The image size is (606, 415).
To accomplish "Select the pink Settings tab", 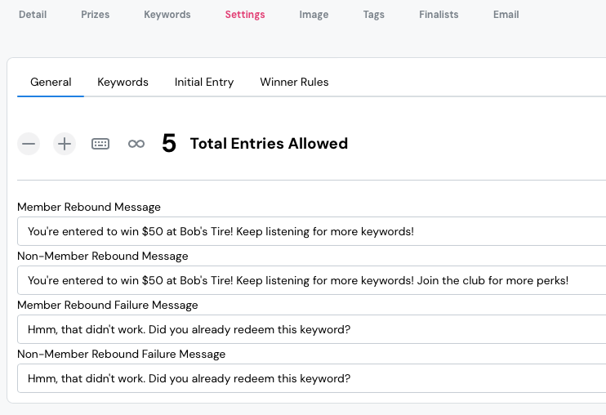I will [245, 15].
